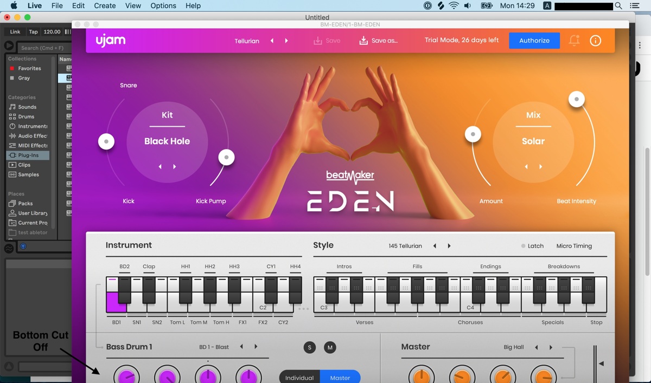This screenshot has width=651, height=383.
Task: Open the Notification Center list icon
Action: [x=635, y=5]
